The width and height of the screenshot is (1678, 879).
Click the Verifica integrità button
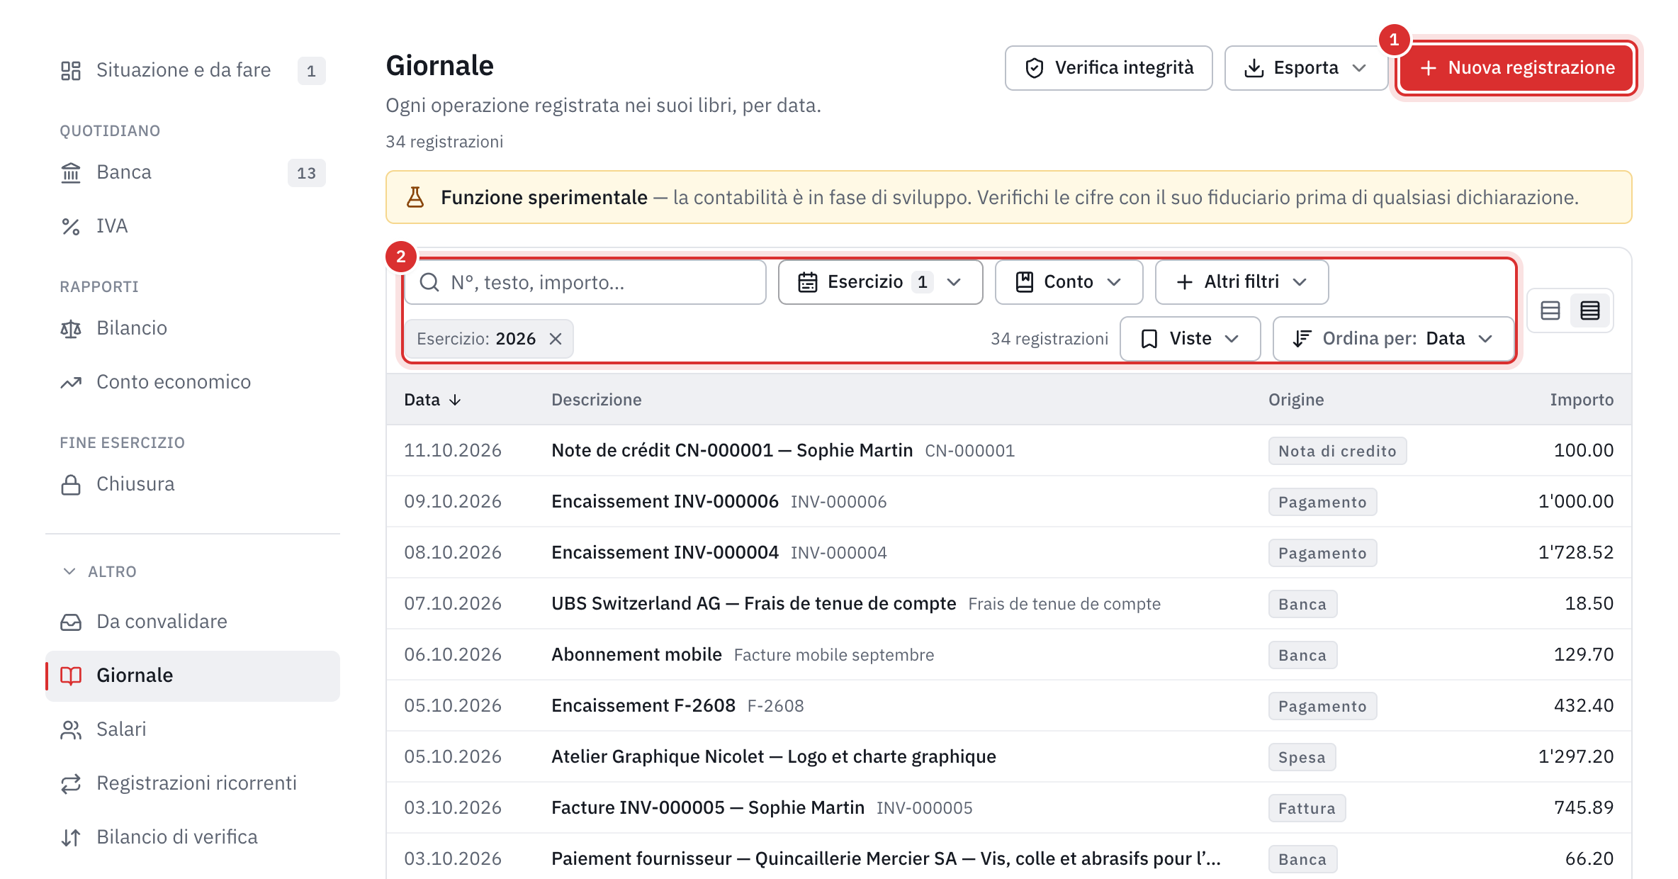pyautogui.click(x=1108, y=68)
